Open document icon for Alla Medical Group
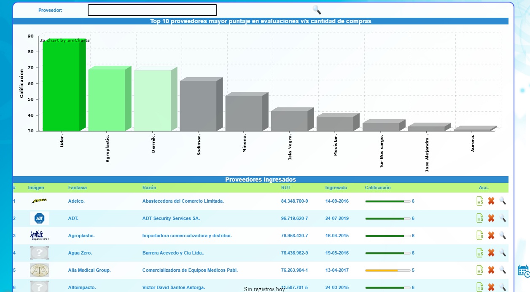530x292 pixels. 479,270
